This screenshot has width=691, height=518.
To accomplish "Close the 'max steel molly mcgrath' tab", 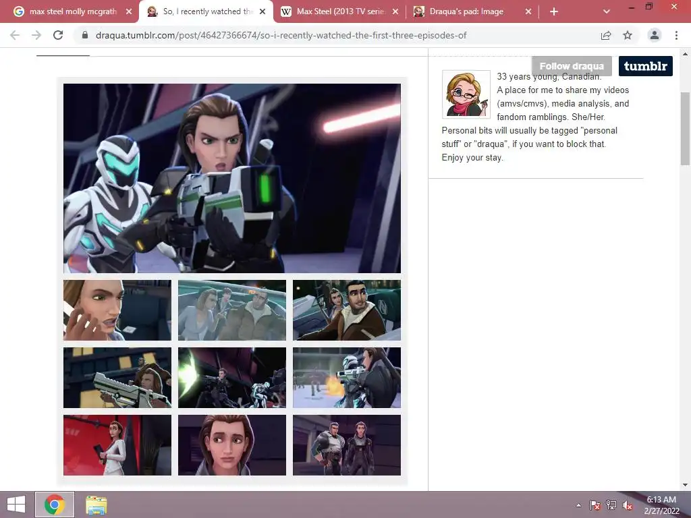I will (129, 11).
